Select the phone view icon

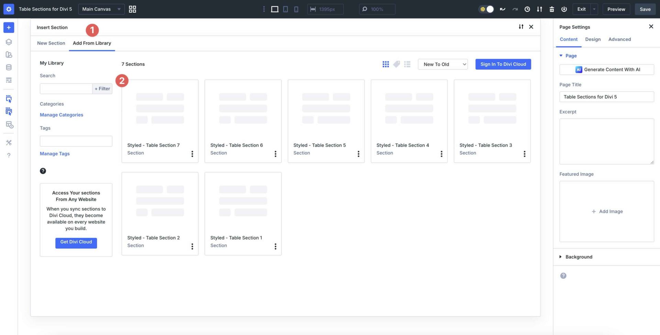[x=296, y=9]
